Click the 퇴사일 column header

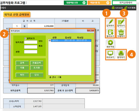pyautogui.click(x=80, y=38)
